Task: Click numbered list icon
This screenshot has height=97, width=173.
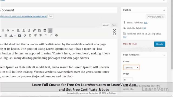Action: click(3, 30)
